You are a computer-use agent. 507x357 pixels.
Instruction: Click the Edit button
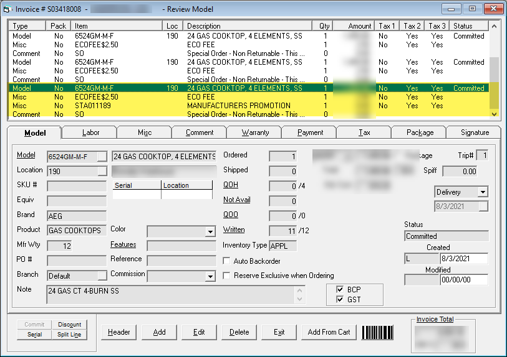pos(199,332)
